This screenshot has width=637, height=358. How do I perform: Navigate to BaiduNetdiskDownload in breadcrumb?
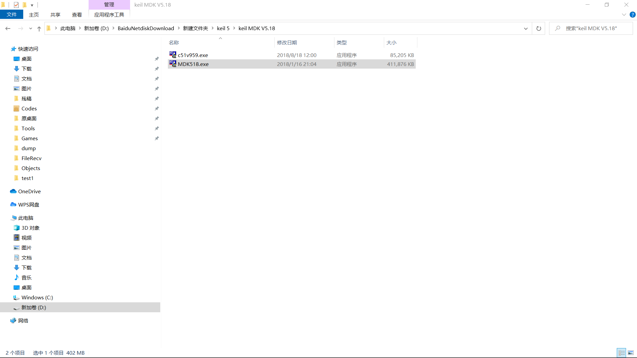(x=146, y=29)
